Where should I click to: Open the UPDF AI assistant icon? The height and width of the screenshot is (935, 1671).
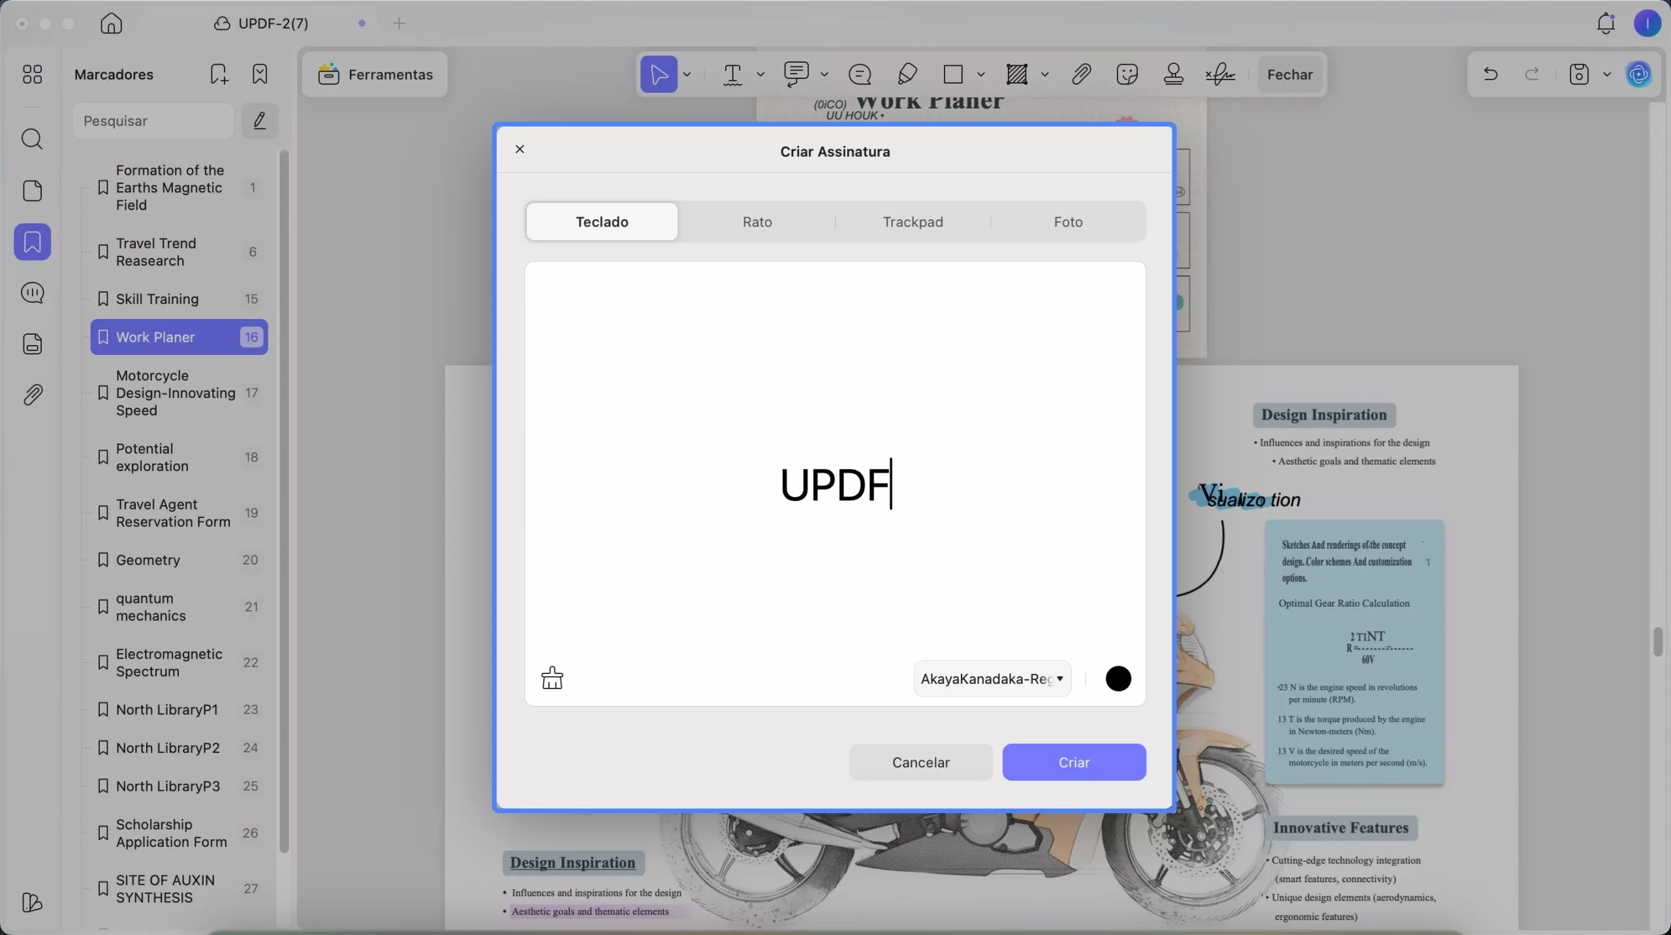pyautogui.click(x=1639, y=74)
